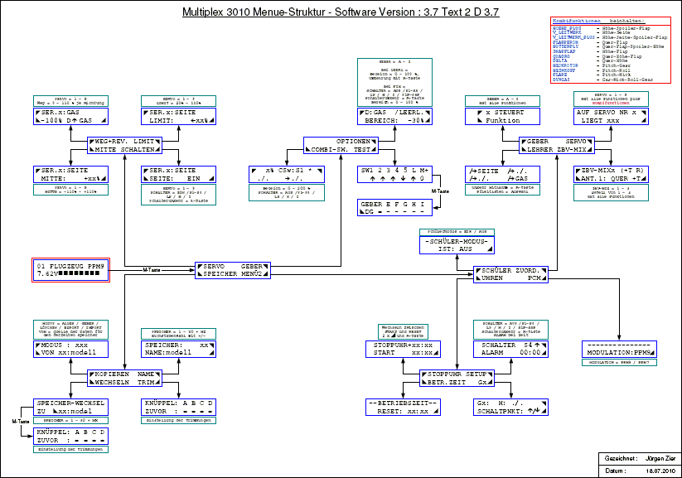Click the 'ZBV-MIXx (+T R) ANT.1: QUER' box
The image size is (682, 478).
pos(611,175)
